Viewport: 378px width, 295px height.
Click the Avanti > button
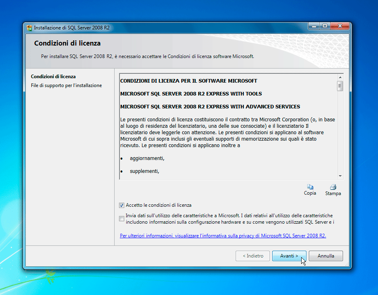pyautogui.click(x=289, y=256)
